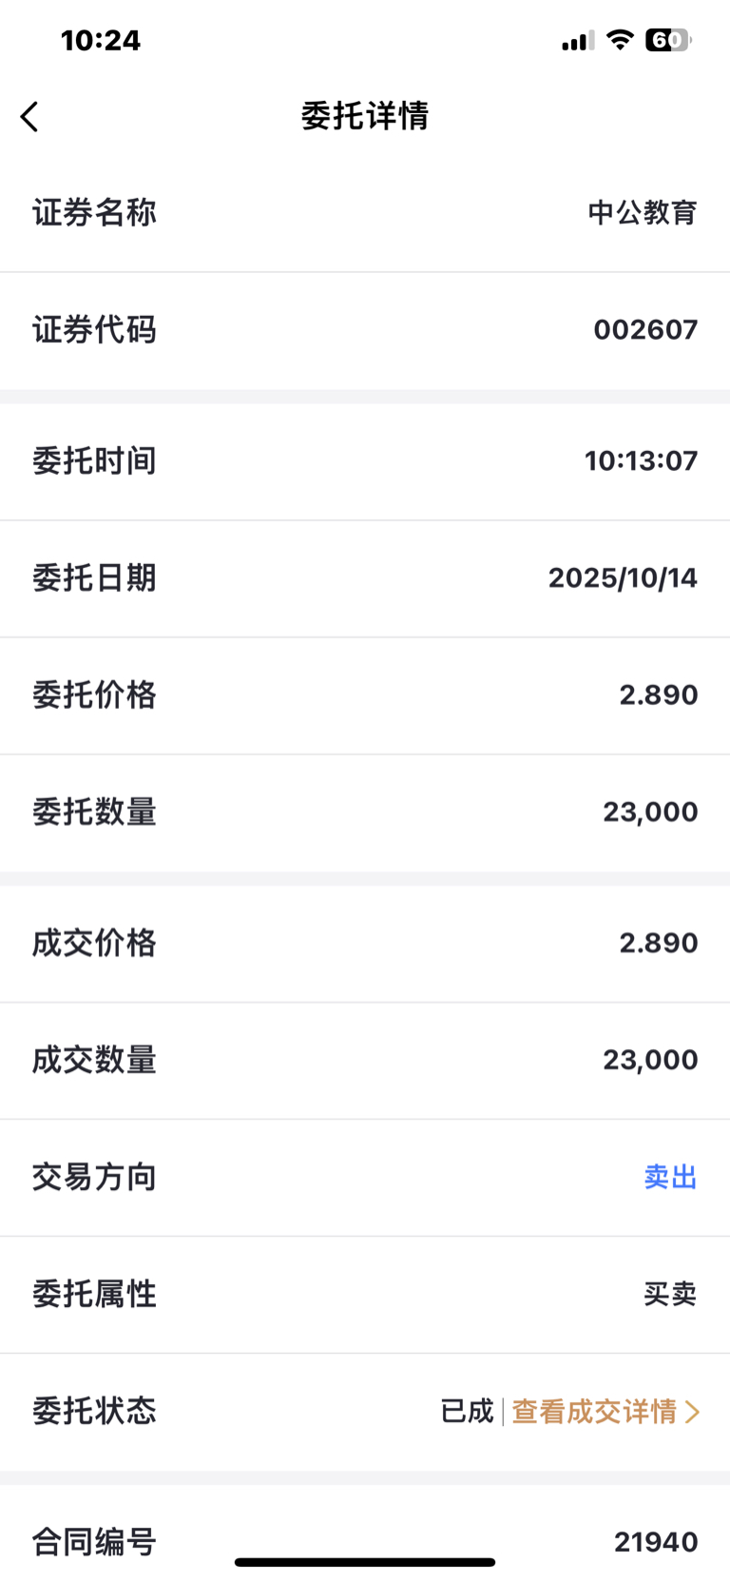Image resolution: width=730 pixels, height=1582 pixels.
Task: Tap the 委托价格 value 2.890
Action: point(658,695)
